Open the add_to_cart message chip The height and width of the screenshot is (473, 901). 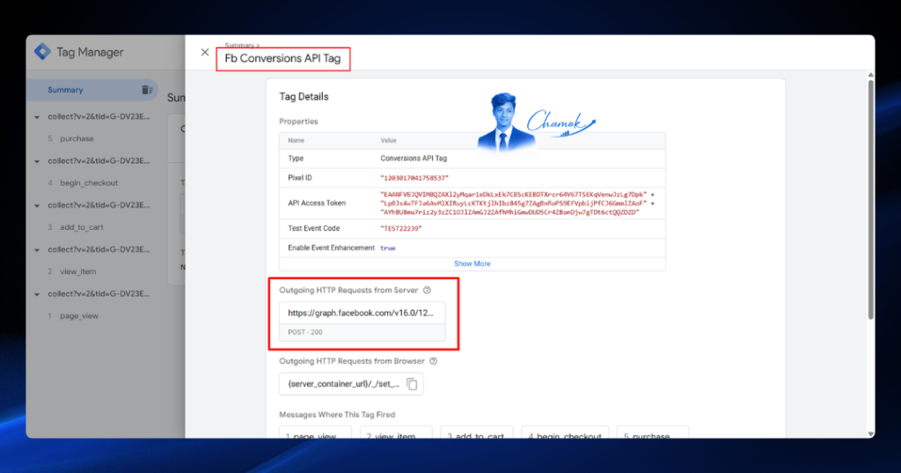[476, 433]
